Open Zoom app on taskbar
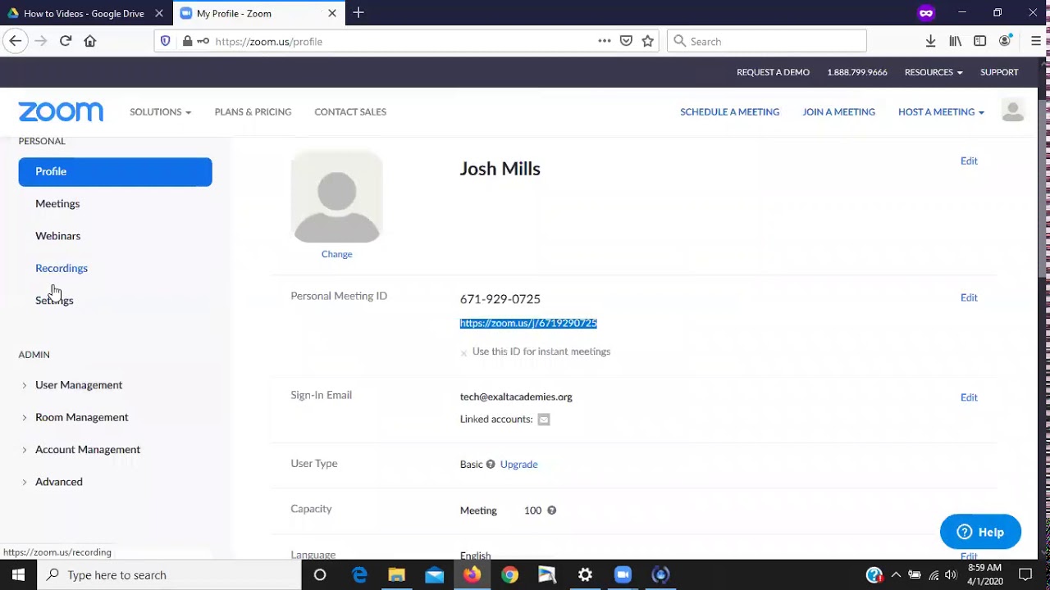The width and height of the screenshot is (1050, 590). click(623, 574)
